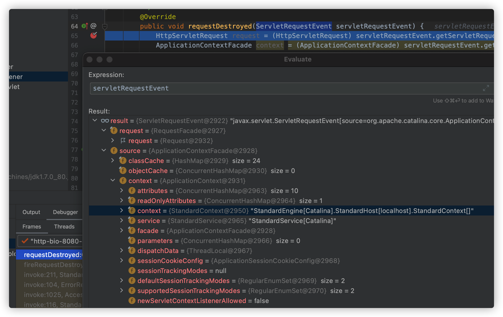Click the @ annotation gutter icon on line 64
This screenshot has height=317, width=503.
point(93,26)
